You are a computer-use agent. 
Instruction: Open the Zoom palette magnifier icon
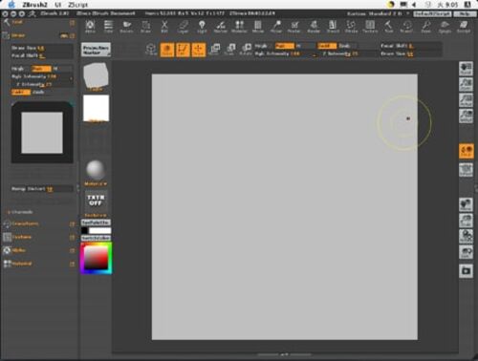426,27
